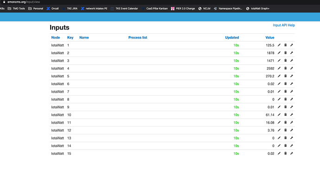Open the TKE JIRA bookmark
This screenshot has width=320, height=170.
pos(70,8)
